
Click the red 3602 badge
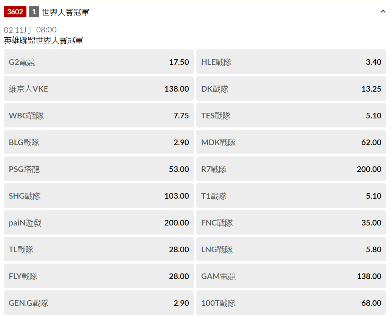click(x=15, y=12)
